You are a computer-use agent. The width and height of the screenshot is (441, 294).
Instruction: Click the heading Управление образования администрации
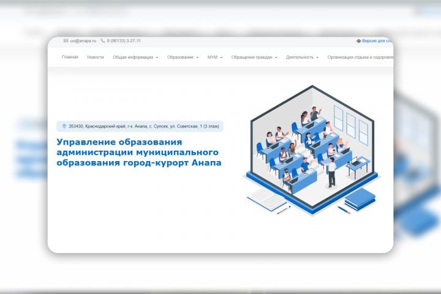139,152
